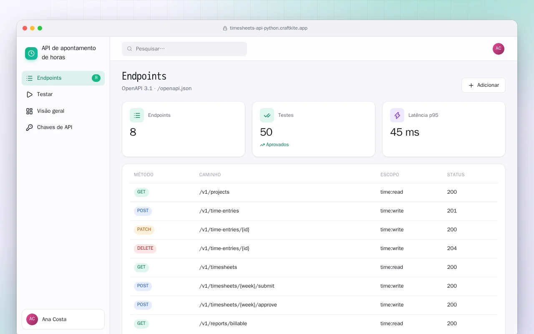Click the magnifier icon in search bar
The width and height of the screenshot is (534, 334).
point(130,49)
